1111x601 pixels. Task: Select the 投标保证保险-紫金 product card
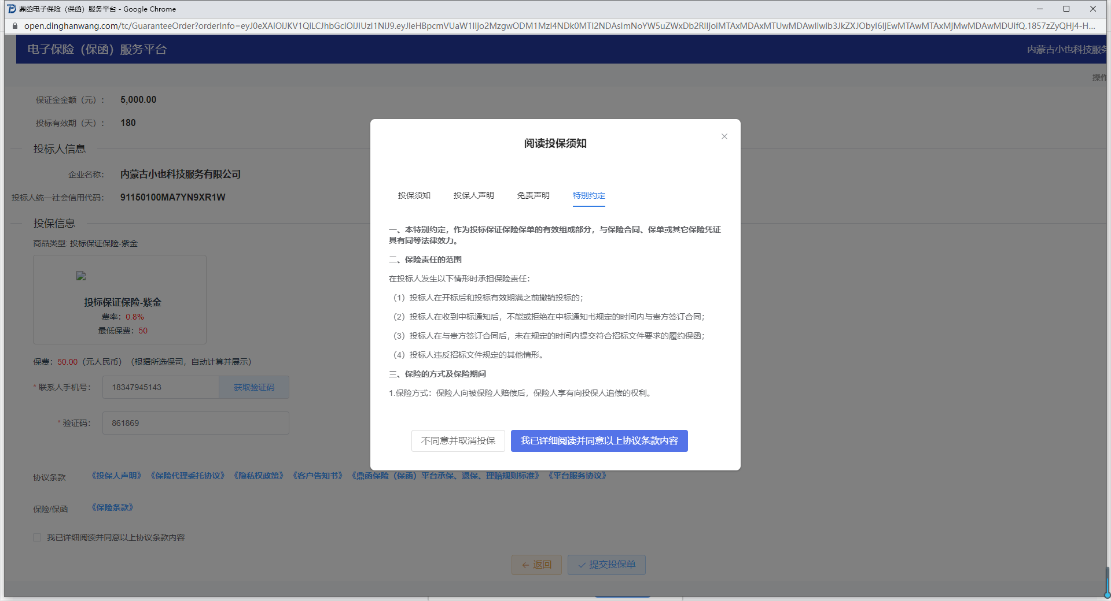pyautogui.click(x=120, y=299)
